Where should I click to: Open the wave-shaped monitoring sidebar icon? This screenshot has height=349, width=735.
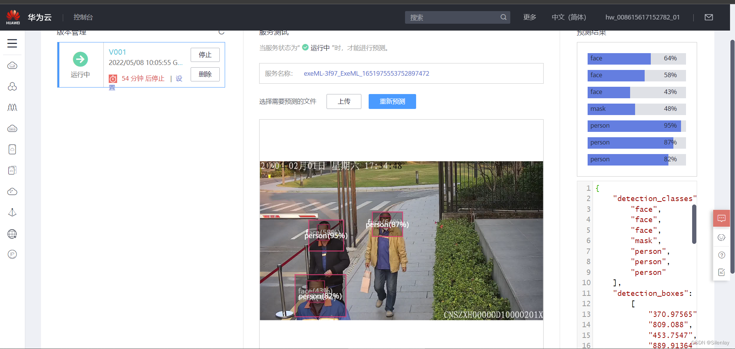click(12, 107)
